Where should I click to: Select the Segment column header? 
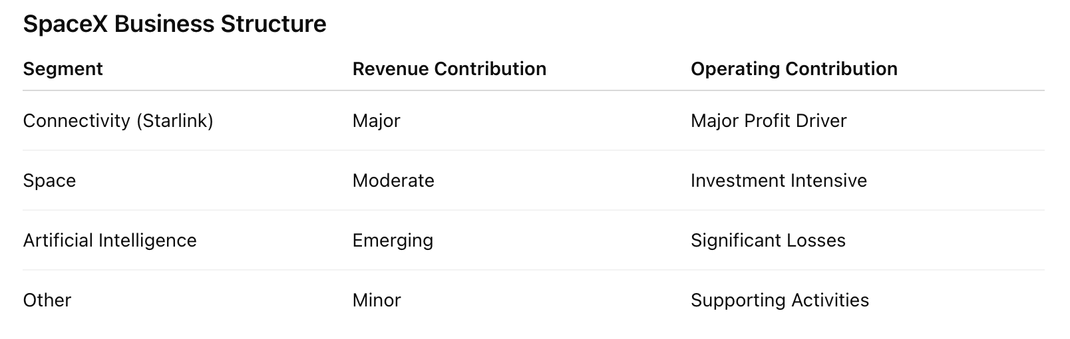tap(63, 69)
